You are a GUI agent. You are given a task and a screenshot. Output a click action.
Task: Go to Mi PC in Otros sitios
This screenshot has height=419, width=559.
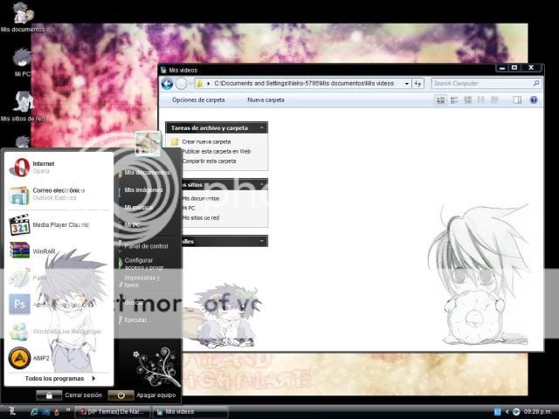point(189,208)
